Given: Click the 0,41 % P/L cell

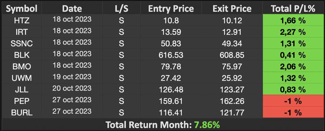Looking at the screenshot, I should pyautogui.click(x=293, y=55).
